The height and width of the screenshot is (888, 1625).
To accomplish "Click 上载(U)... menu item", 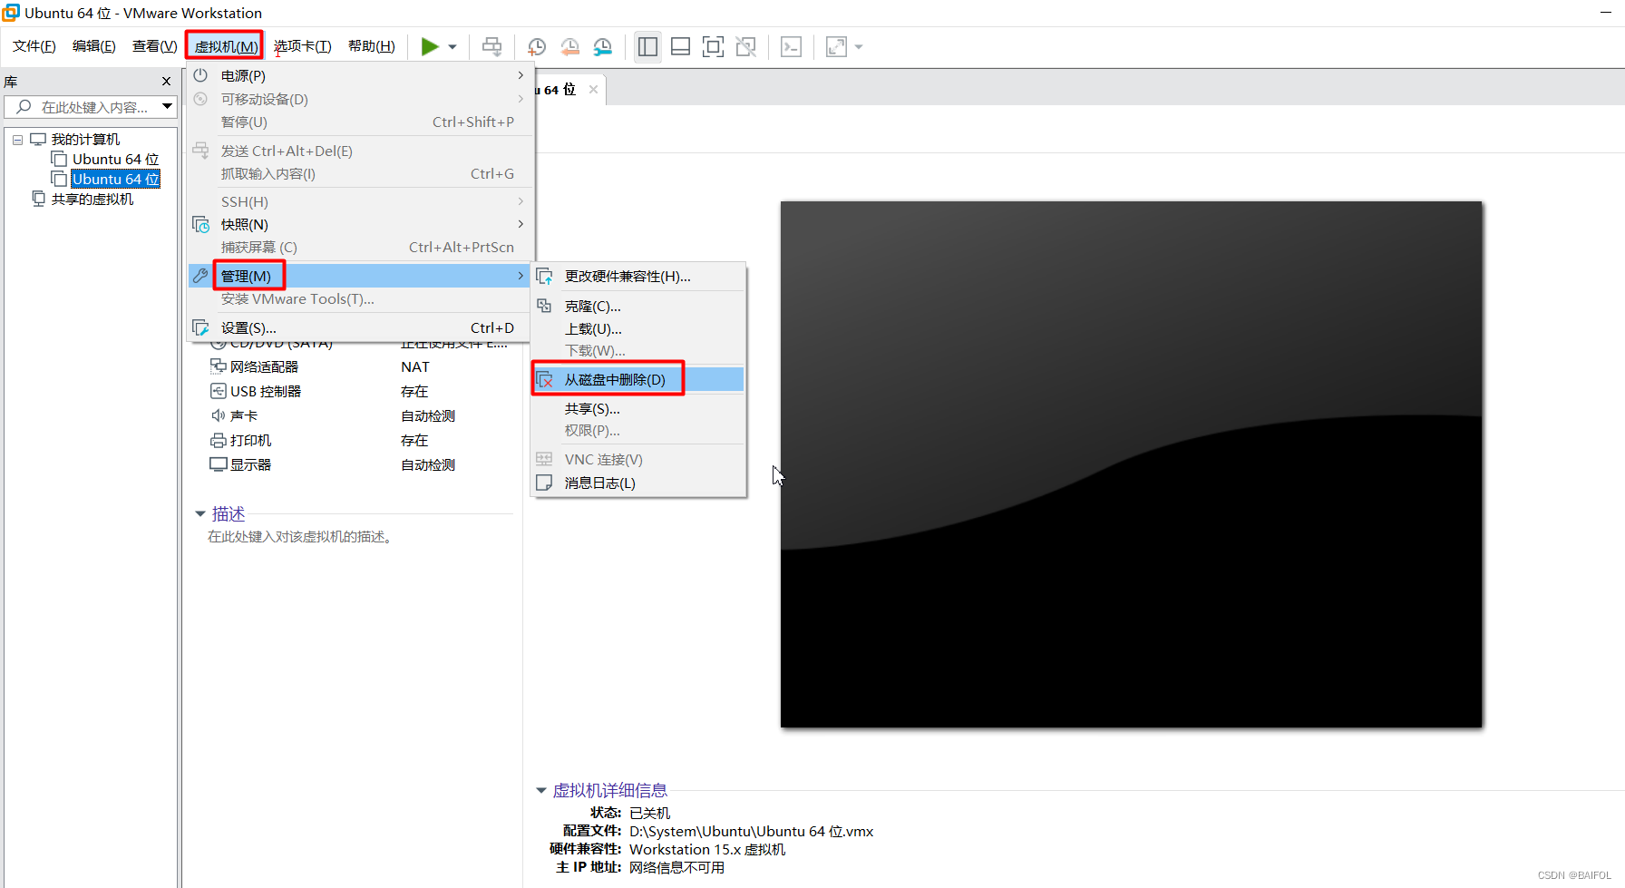I will tap(638, 329).
